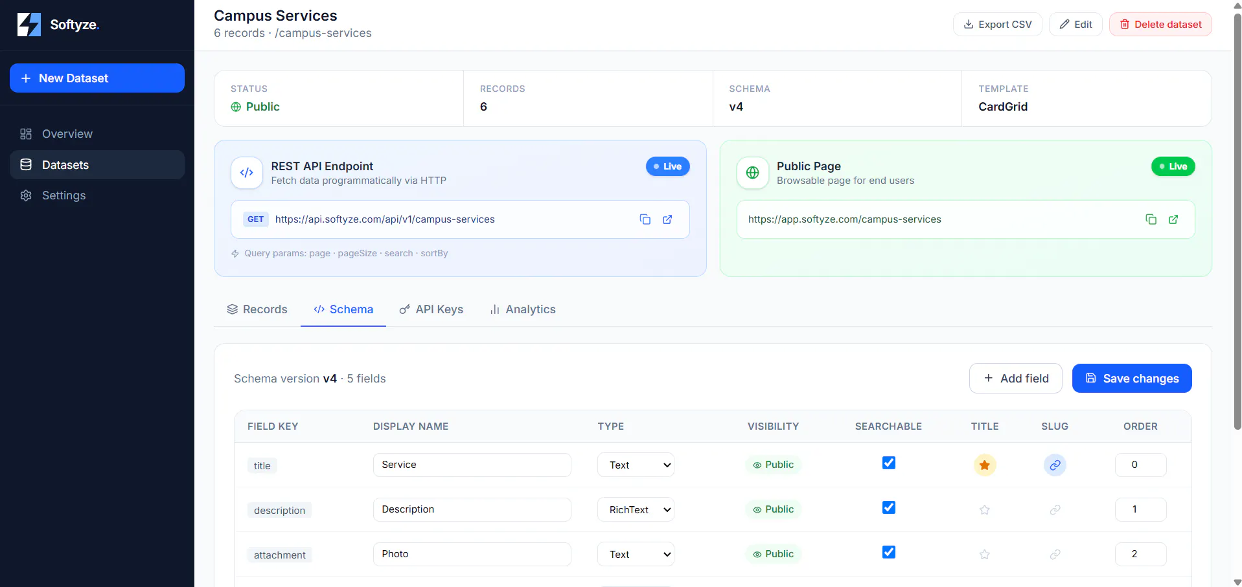Add a new schema field
Viewport: 1242px width, 587px height.
coord(1016,379)
